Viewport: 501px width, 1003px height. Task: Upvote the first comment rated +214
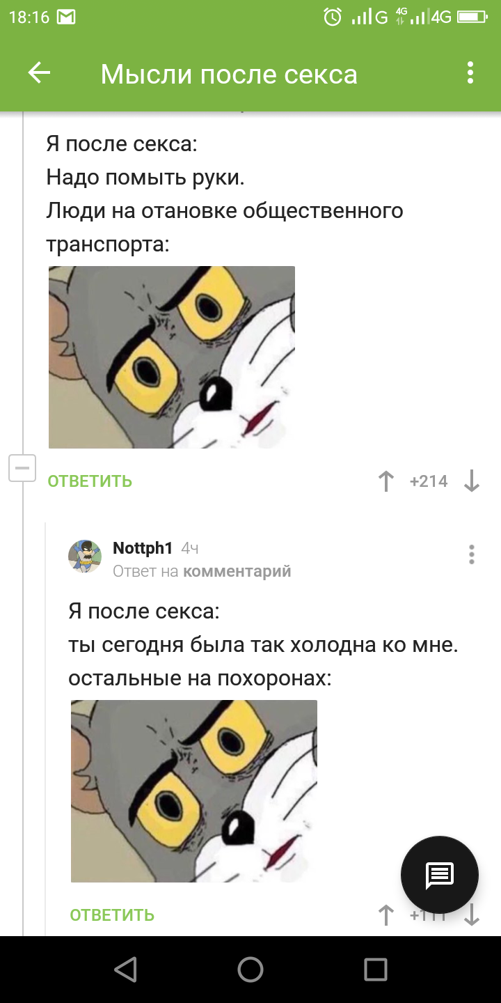coord(385,481)
